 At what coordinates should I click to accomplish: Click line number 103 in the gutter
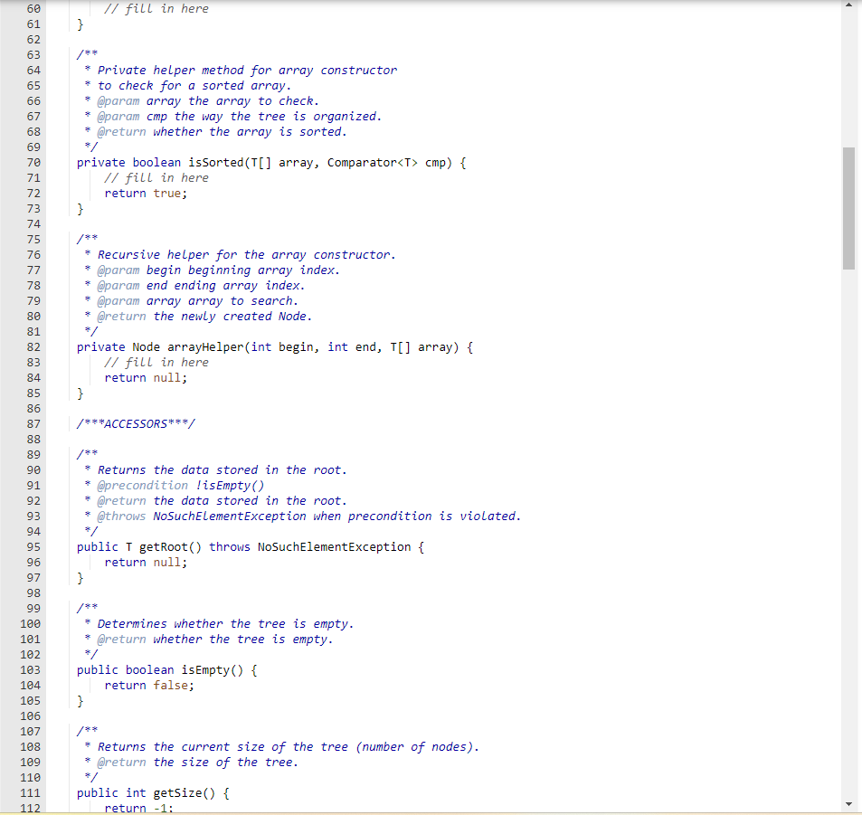(31, 669)
